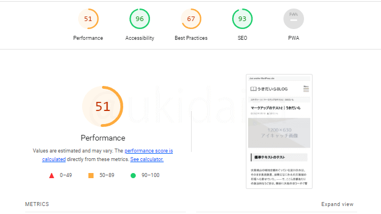
Task: Jump to the SEO category label
Action: (x=242, y=38)
